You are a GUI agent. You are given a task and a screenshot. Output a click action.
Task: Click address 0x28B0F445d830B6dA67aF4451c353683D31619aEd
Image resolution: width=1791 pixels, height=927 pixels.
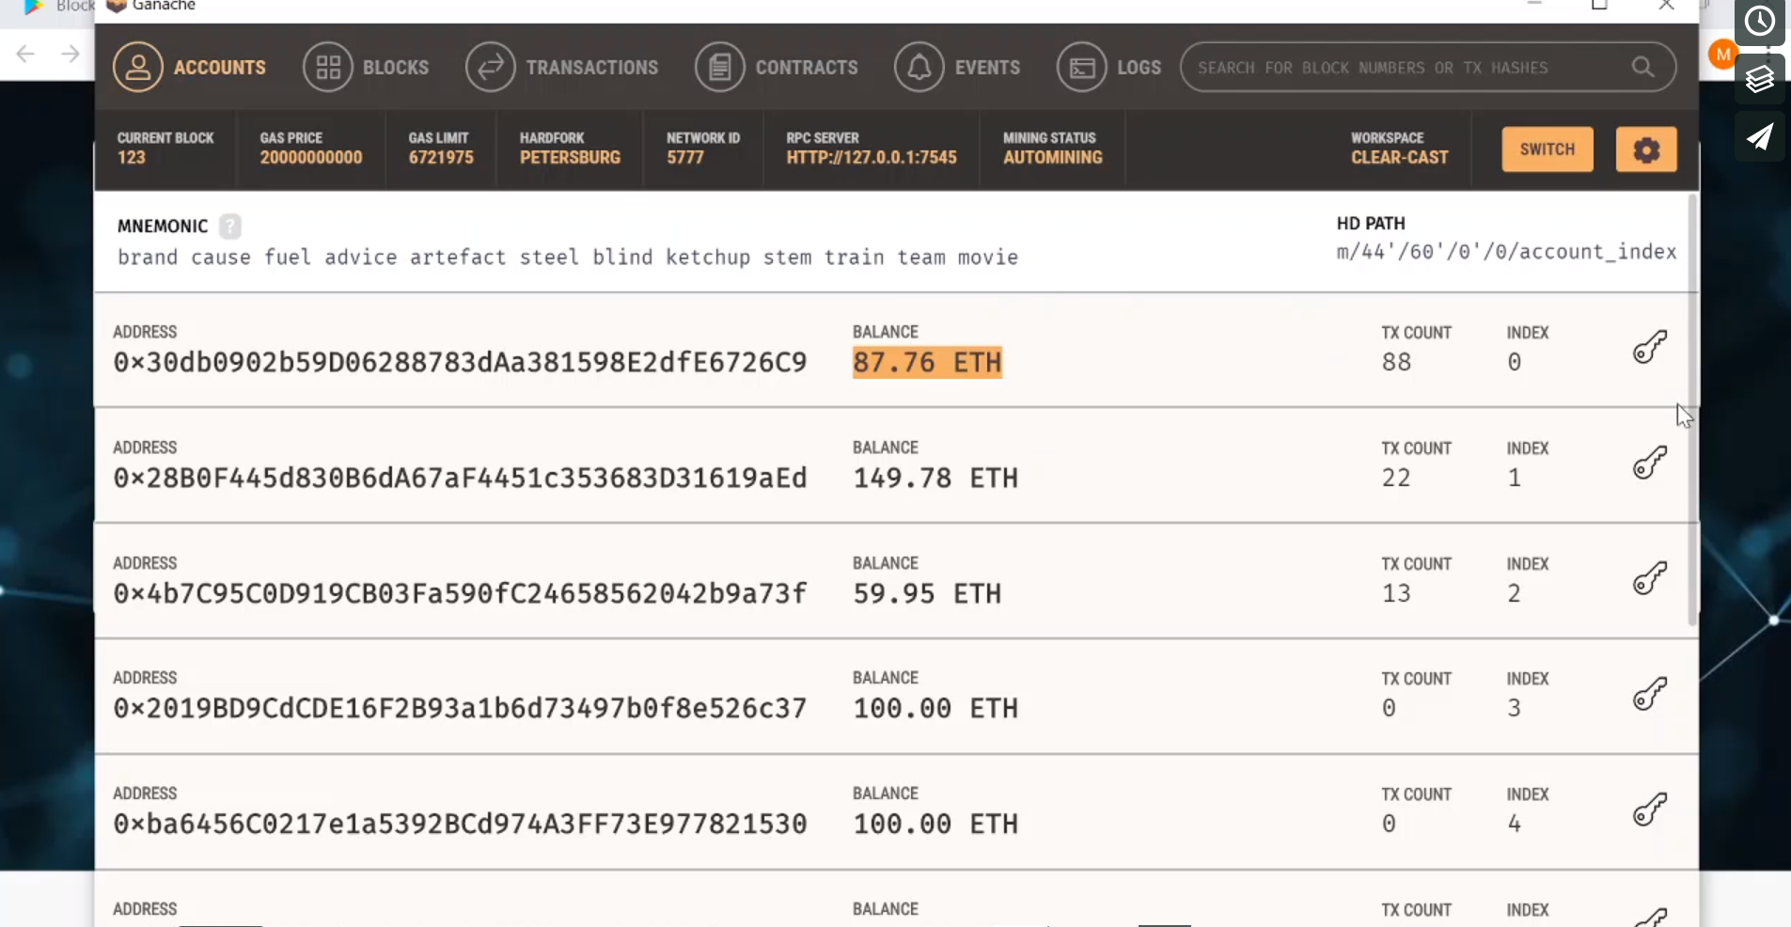460,479
